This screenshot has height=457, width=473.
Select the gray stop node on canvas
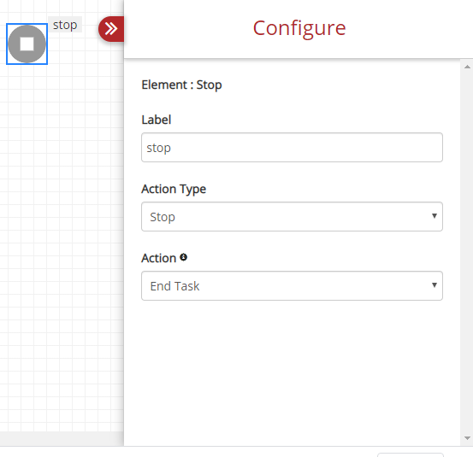[x=27, y=44]
